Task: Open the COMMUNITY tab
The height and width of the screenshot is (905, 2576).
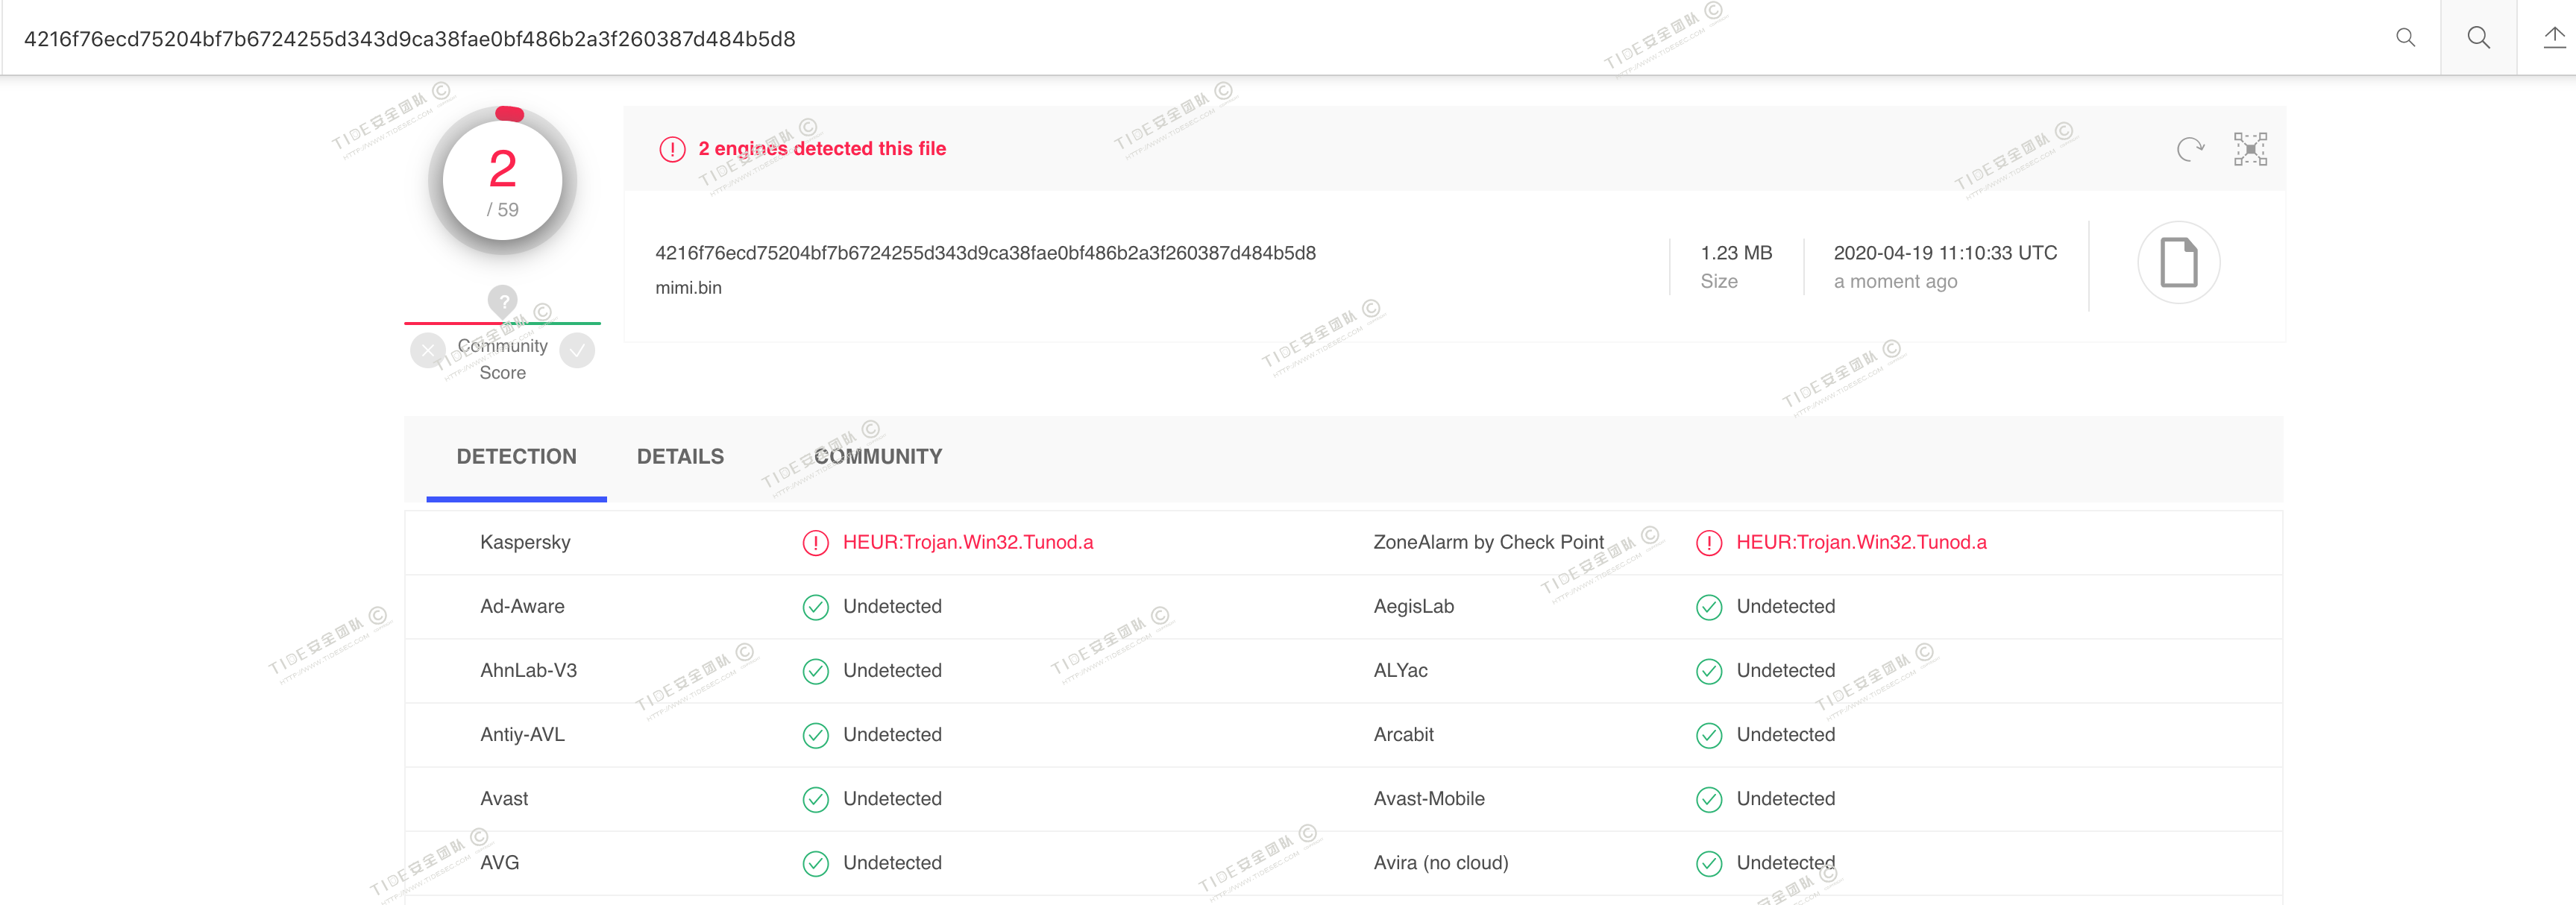Action: pyautogui.click(x=878, y=457)
